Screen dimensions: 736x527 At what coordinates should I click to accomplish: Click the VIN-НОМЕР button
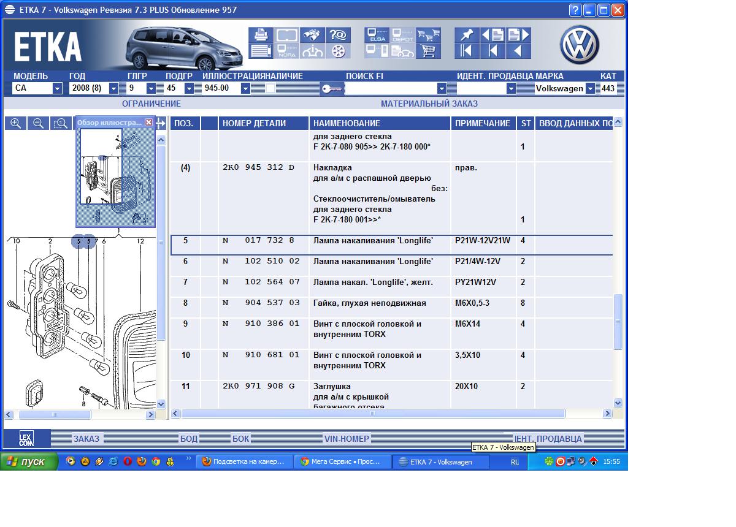347,439
